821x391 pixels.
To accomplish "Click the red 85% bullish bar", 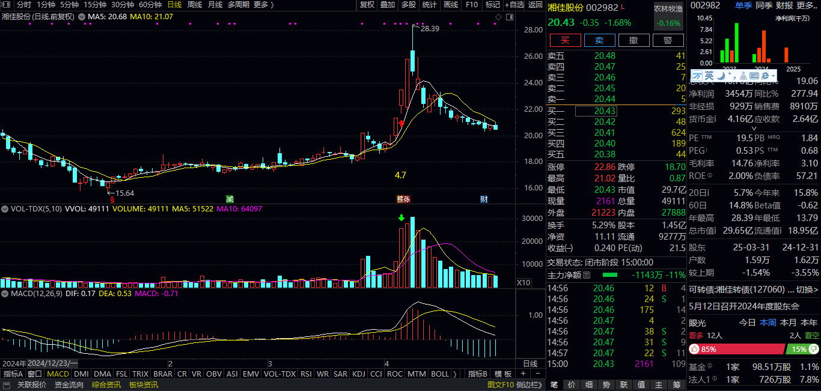I will (737, 349).
